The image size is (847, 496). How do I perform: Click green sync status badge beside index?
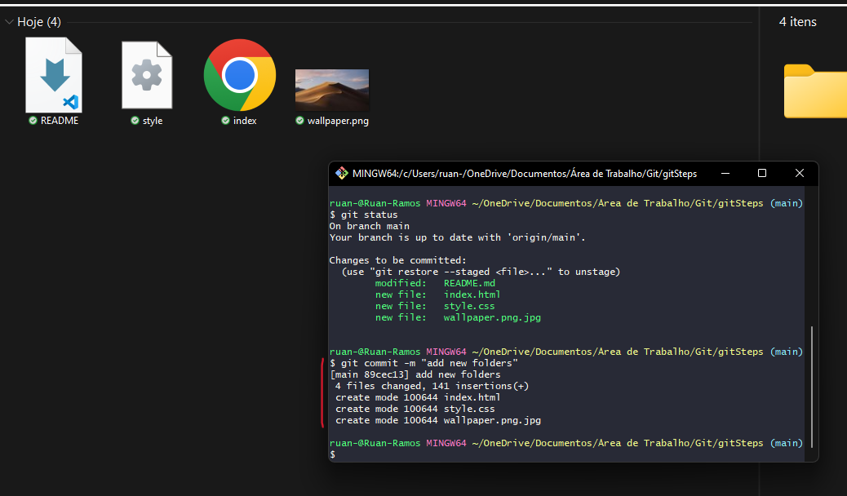pyautogui.click(x=225, y=121)
